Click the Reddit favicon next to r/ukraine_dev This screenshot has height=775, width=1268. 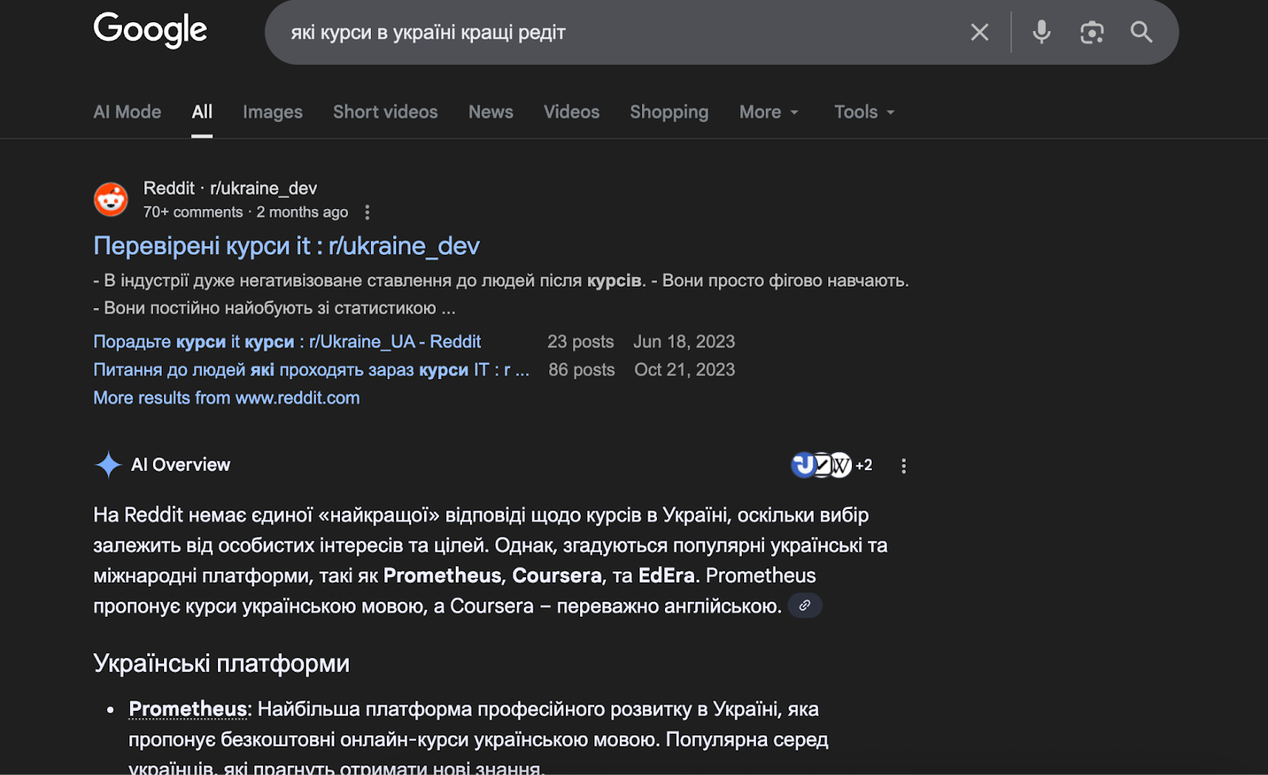(111, 199)
